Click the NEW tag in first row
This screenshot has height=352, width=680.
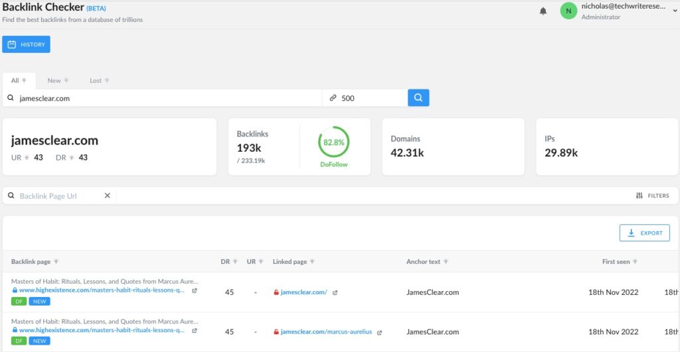39,302
